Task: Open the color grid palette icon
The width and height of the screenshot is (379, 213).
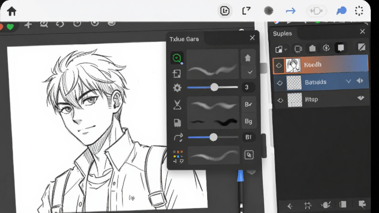Action: pyautogui.click(x=178, y=156)
